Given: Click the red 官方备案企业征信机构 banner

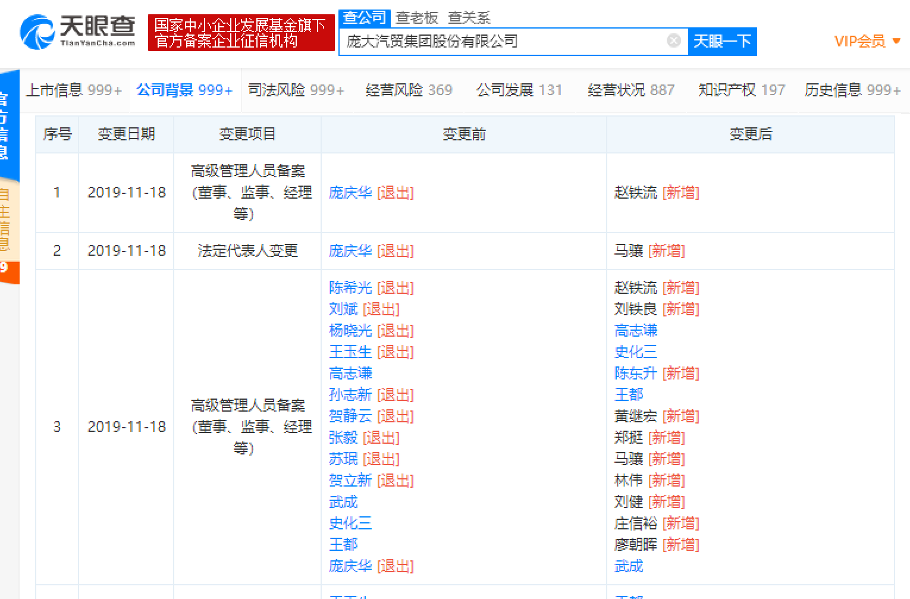Looking at the screenshot, I should point(241,33).
